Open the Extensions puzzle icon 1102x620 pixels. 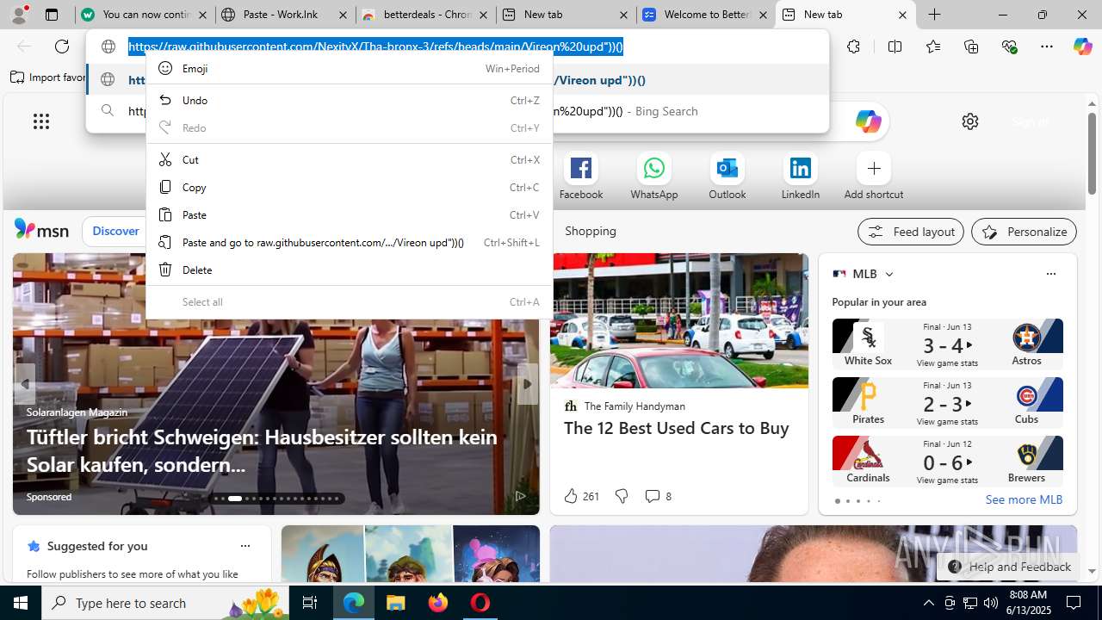tap(853, 46)
